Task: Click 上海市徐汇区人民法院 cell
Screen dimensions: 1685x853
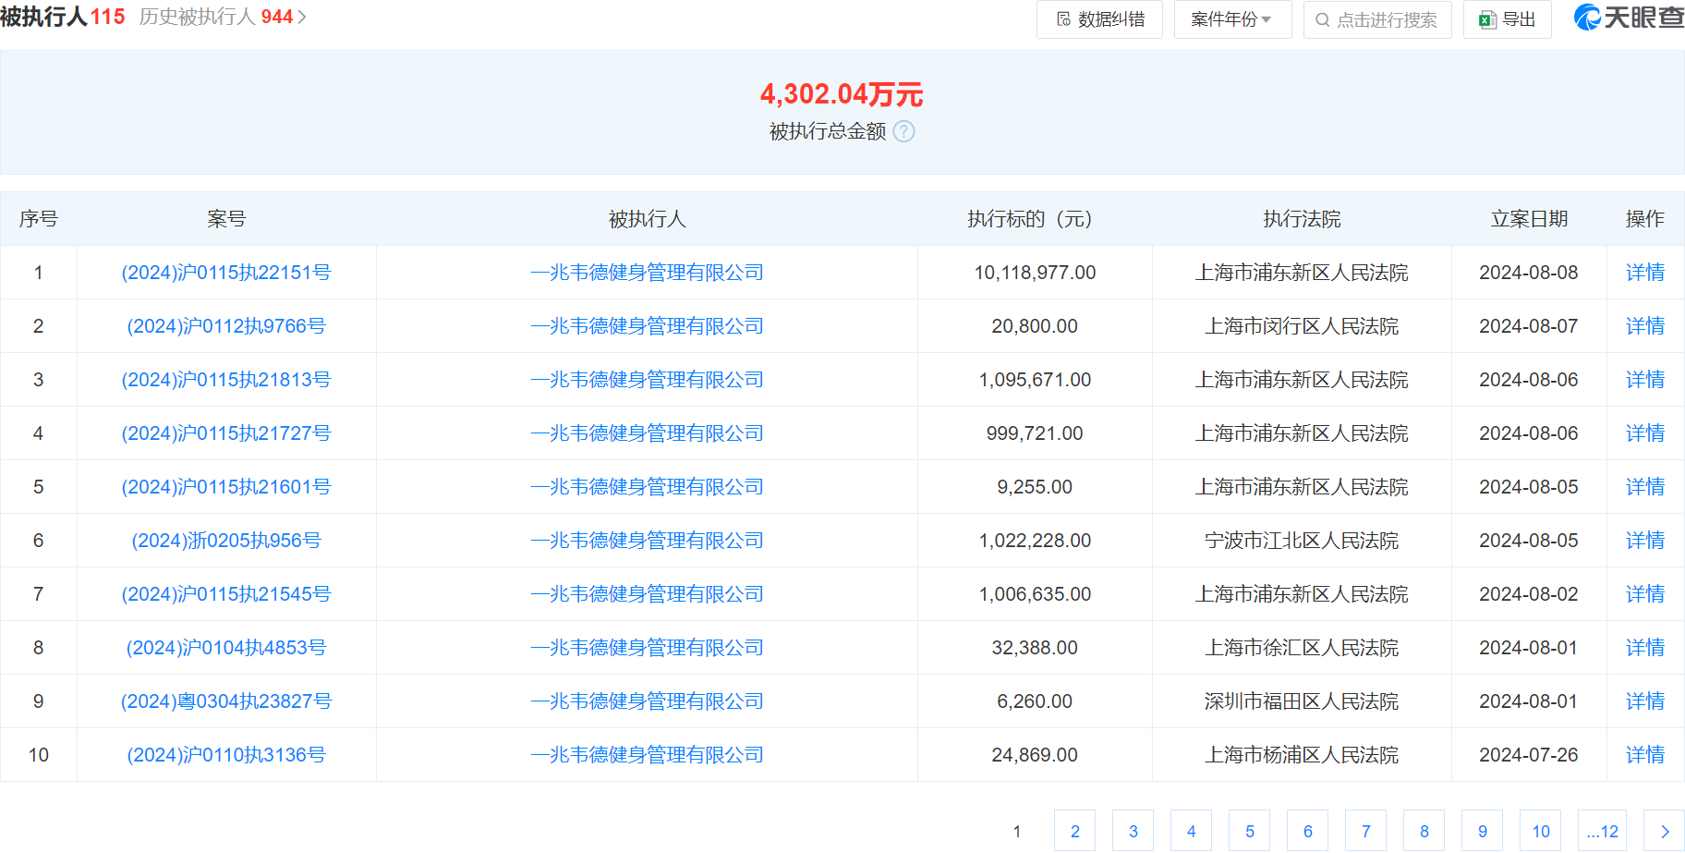Action: (x=1302, y=648)
